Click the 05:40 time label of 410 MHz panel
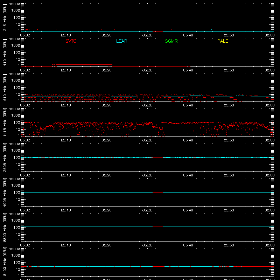280x280 pixels. coord(188,70)
